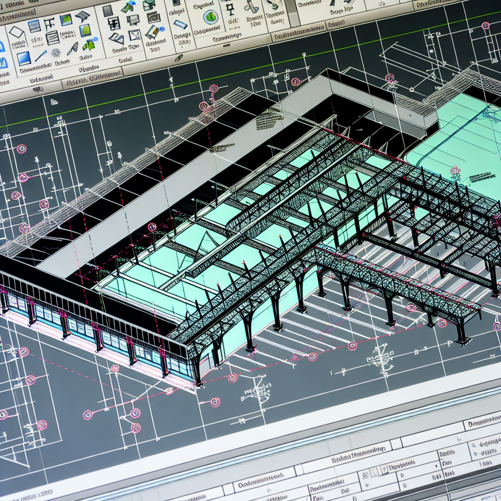Click green 3D shape icon with blue dot
This screenshot has width=501, height=501.
(x=89, y=45)
